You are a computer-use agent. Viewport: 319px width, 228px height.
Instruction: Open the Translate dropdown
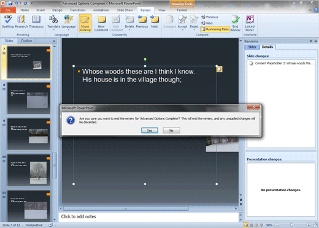[x=53, y=30]
